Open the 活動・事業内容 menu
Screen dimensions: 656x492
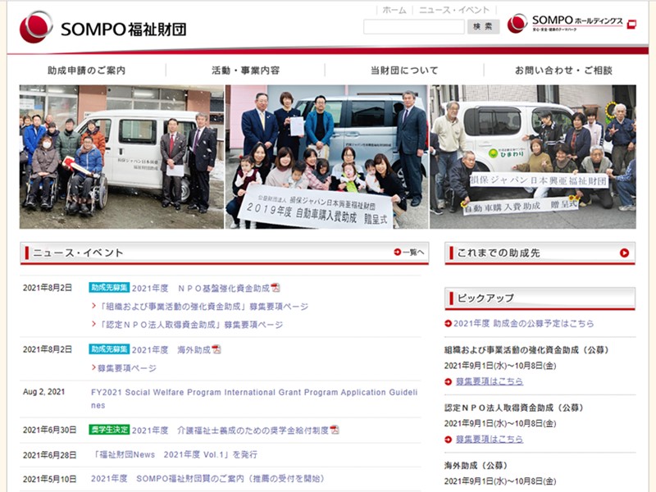point(245,71)
